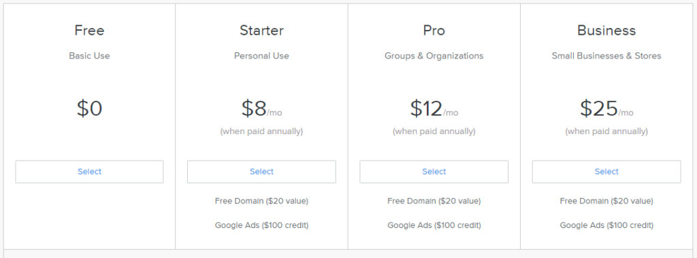Click the Business plan title

[x=606, y=30]
